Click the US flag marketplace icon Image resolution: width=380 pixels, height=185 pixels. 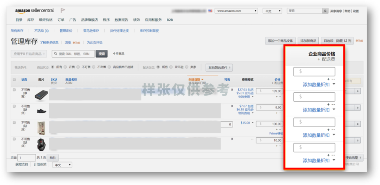point(210,11)
